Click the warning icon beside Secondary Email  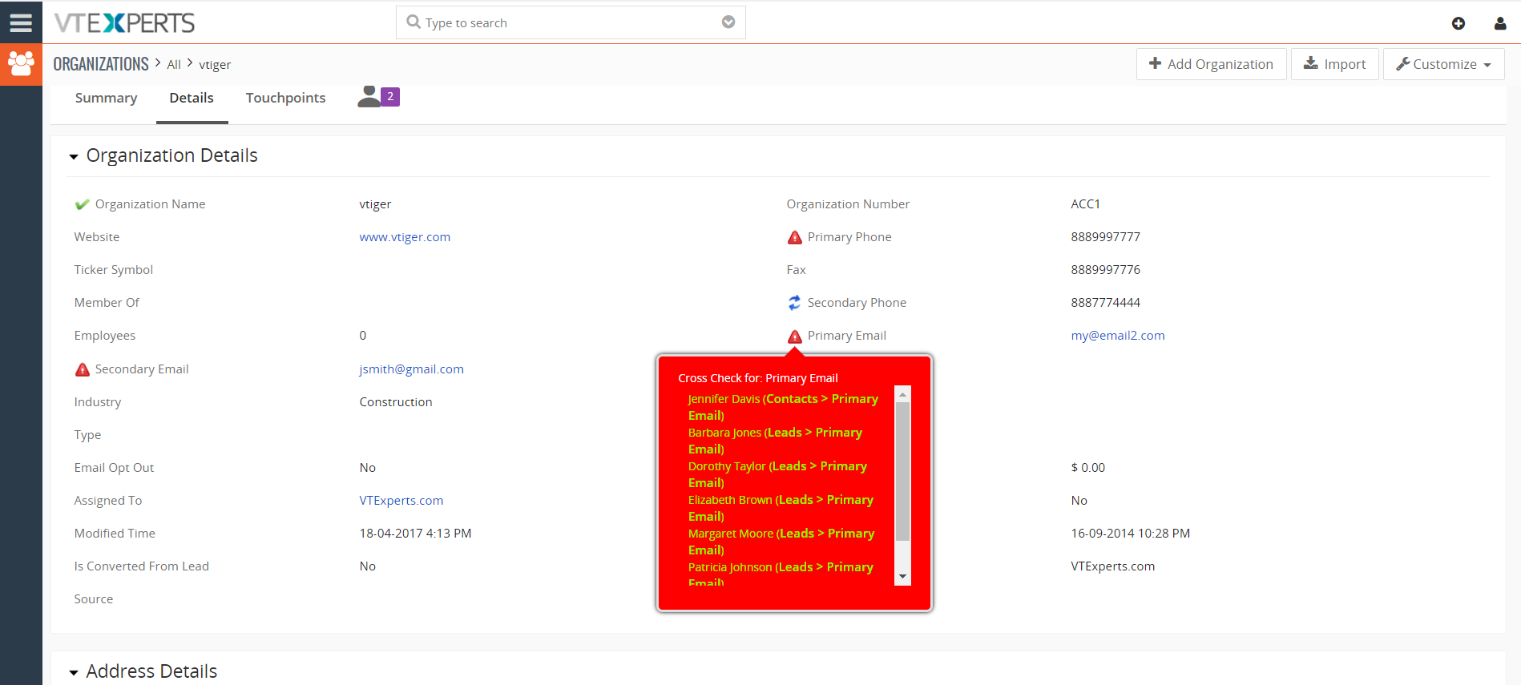coord(83,369)
